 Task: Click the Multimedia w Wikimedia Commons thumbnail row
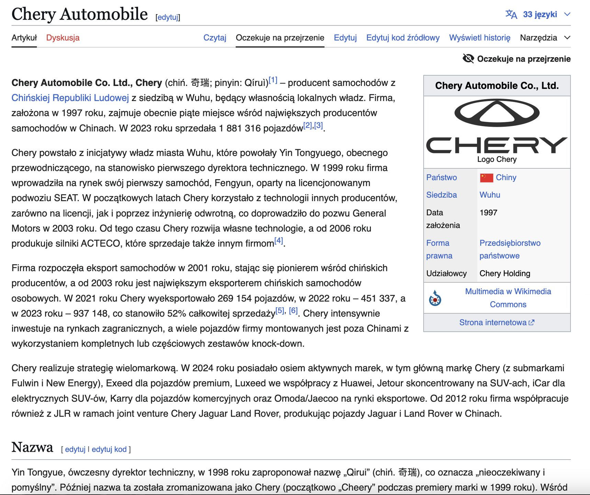(508, 298)
